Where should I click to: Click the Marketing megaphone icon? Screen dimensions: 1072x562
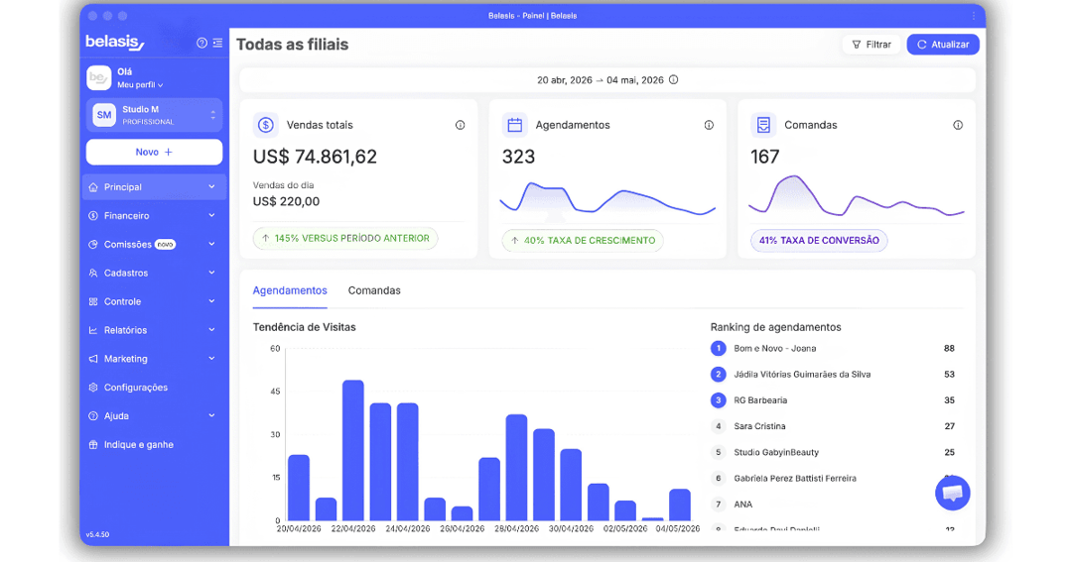[93, 359]
